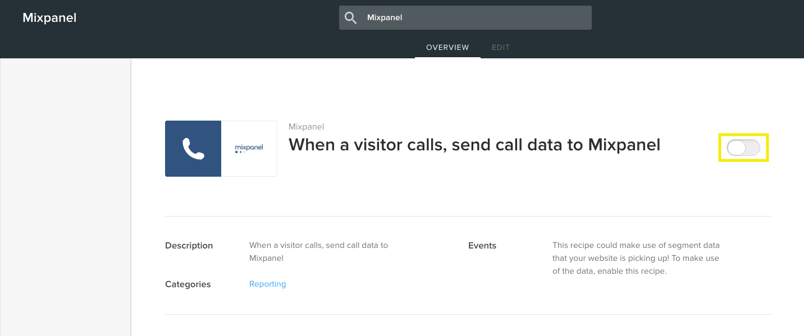Switch to the OVERVIEW tab
The width and height of the screenshot is (804, 336).
447,47
